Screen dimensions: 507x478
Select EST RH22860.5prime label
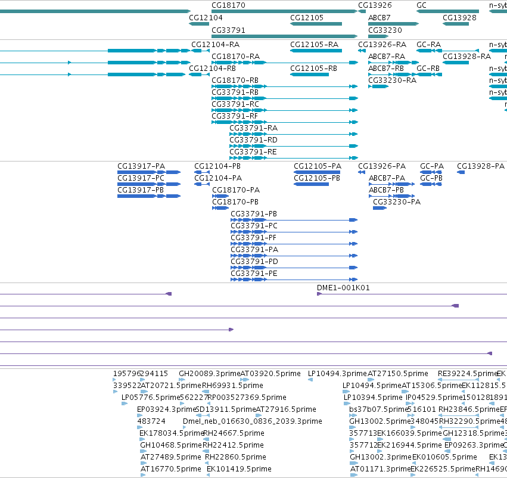pos(235,457)
